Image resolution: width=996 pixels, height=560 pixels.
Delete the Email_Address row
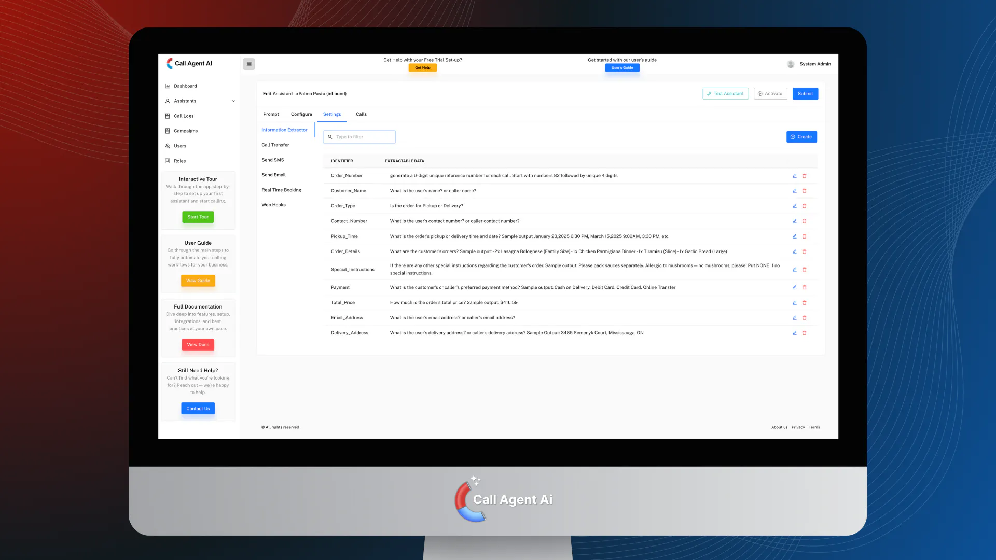(x=805, y=318)
